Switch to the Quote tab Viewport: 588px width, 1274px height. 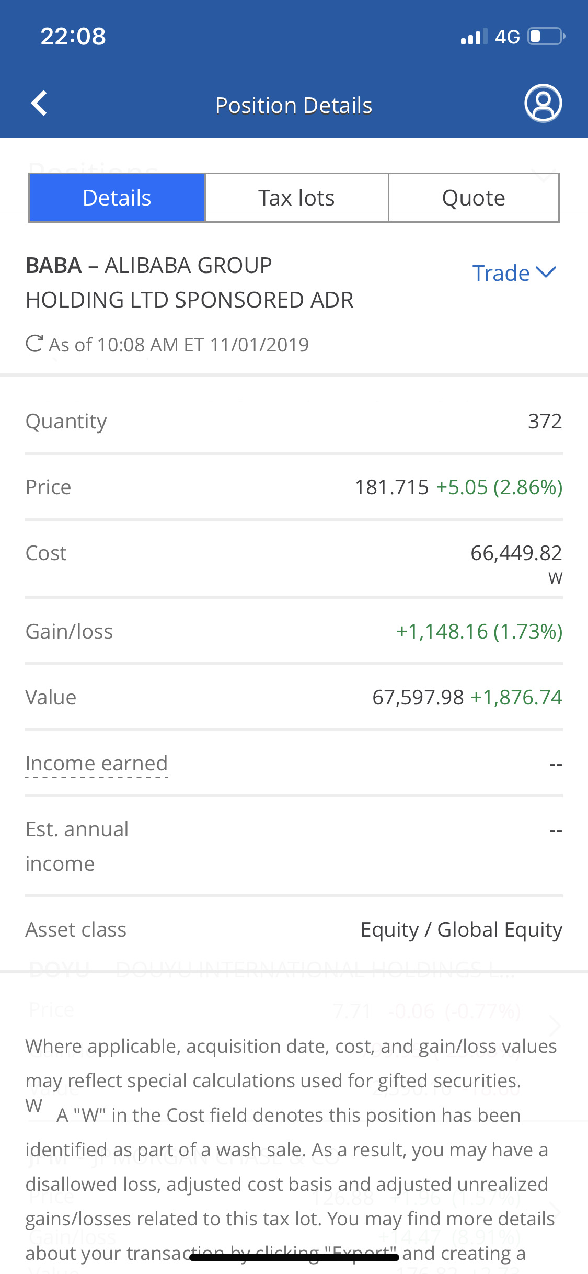click(474, 198)
